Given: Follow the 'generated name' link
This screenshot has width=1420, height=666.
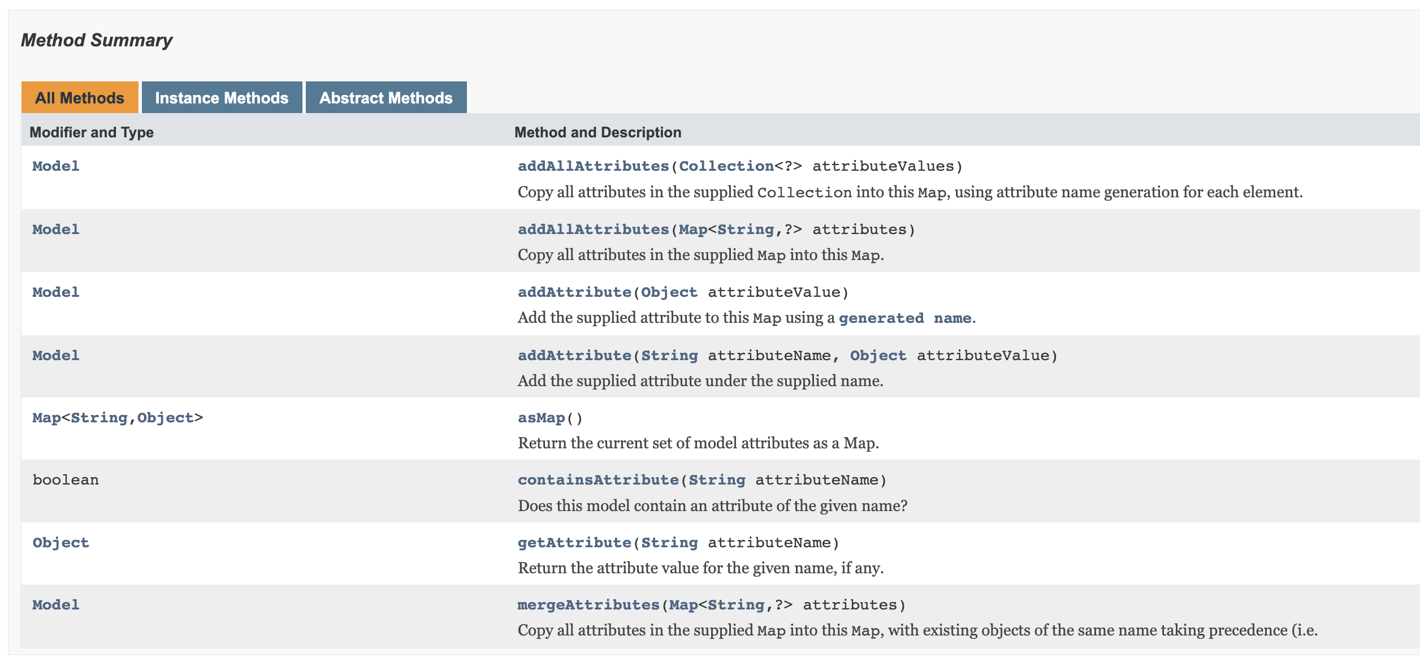Looking at the screenshot, I should (x=904, y=318).
